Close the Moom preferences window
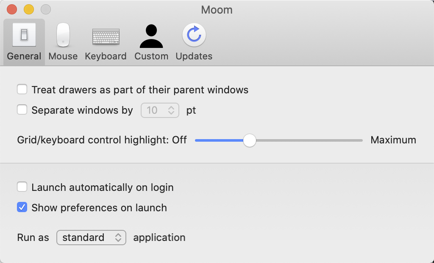Screen dimensions: 434x263 pyautogui.click(x=12, y=9)
